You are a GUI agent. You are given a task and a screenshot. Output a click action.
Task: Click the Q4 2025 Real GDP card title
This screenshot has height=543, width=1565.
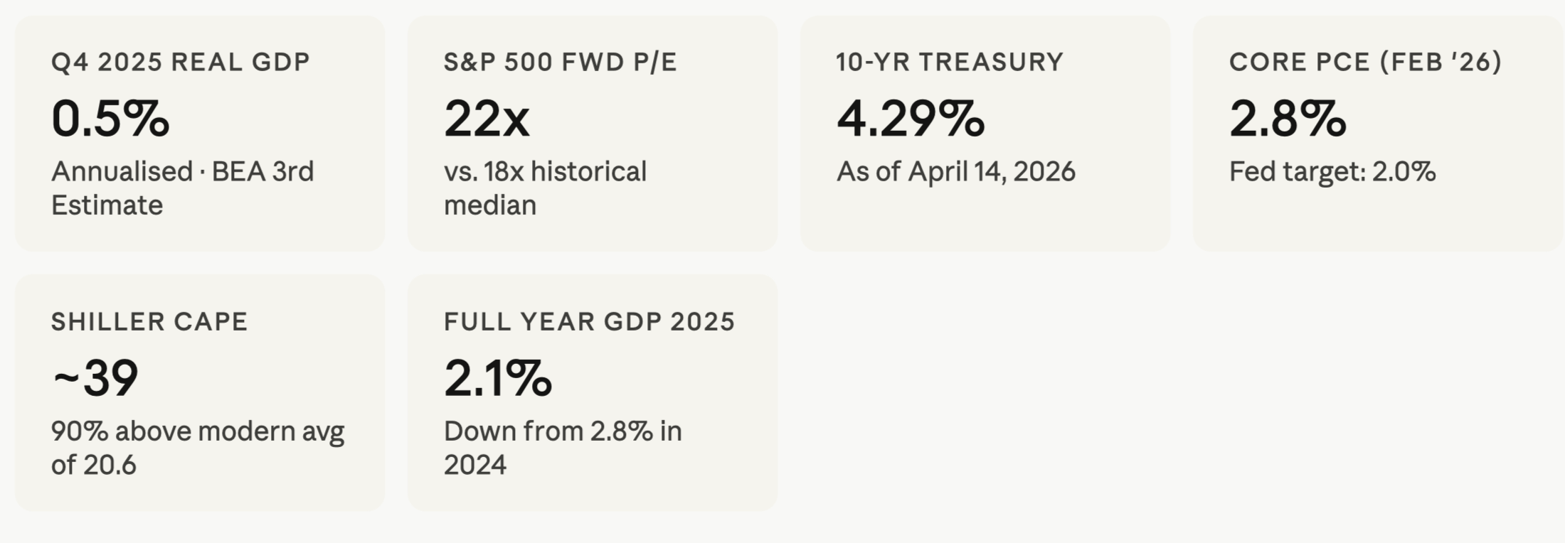(181, 63)
